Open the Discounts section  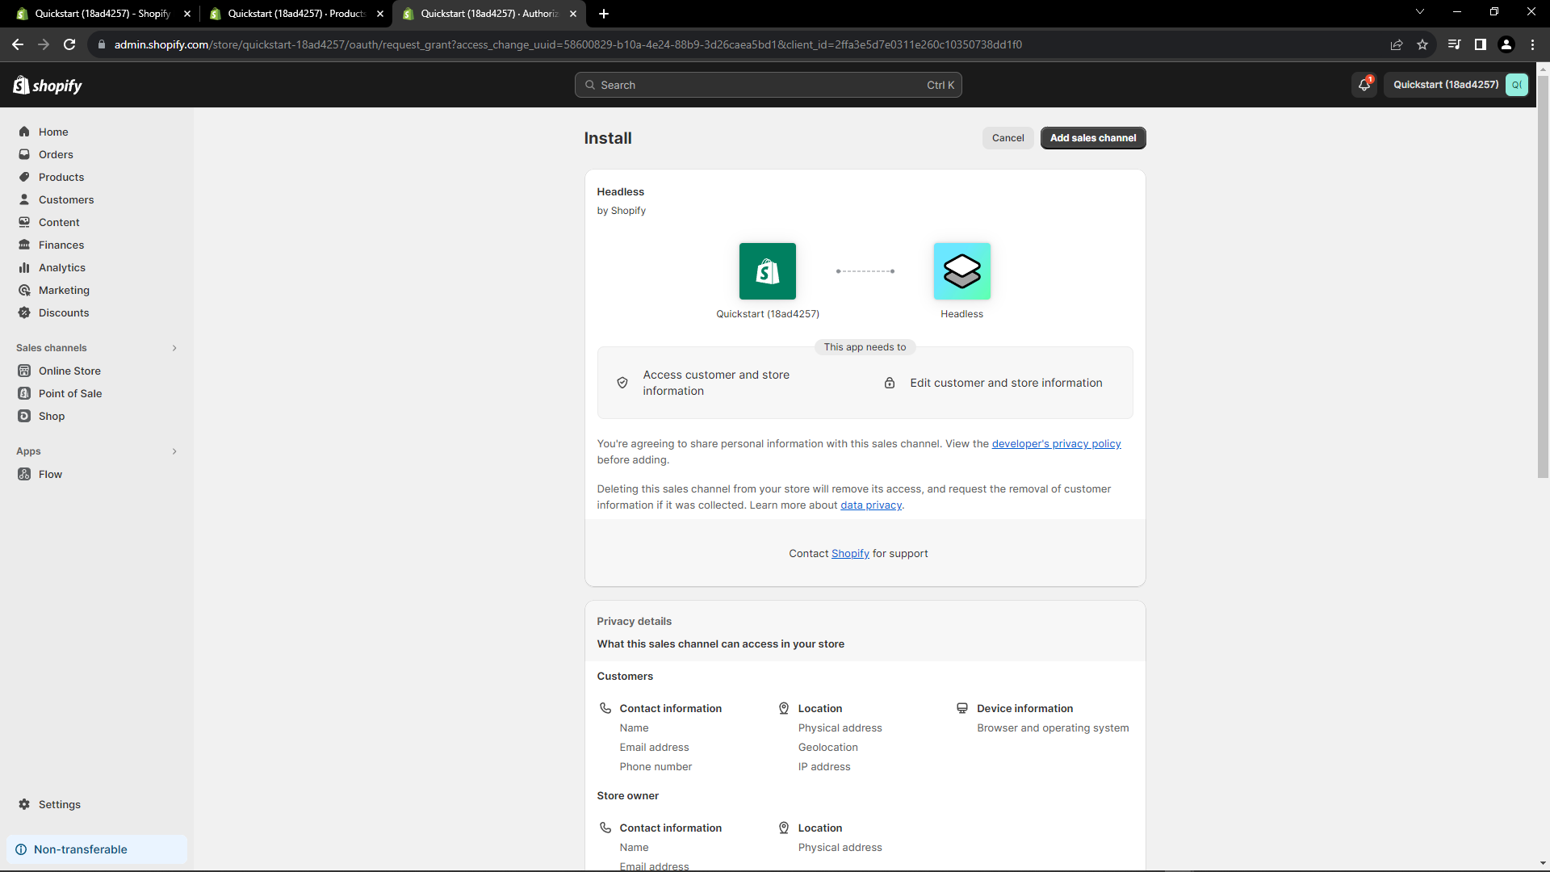(x=64, y=312)
